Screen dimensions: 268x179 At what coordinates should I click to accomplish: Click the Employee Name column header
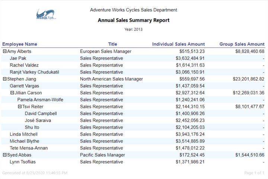20,44
